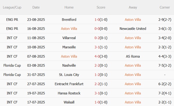Click Hansa Rostock home team
174x106 pixels.
69,93
